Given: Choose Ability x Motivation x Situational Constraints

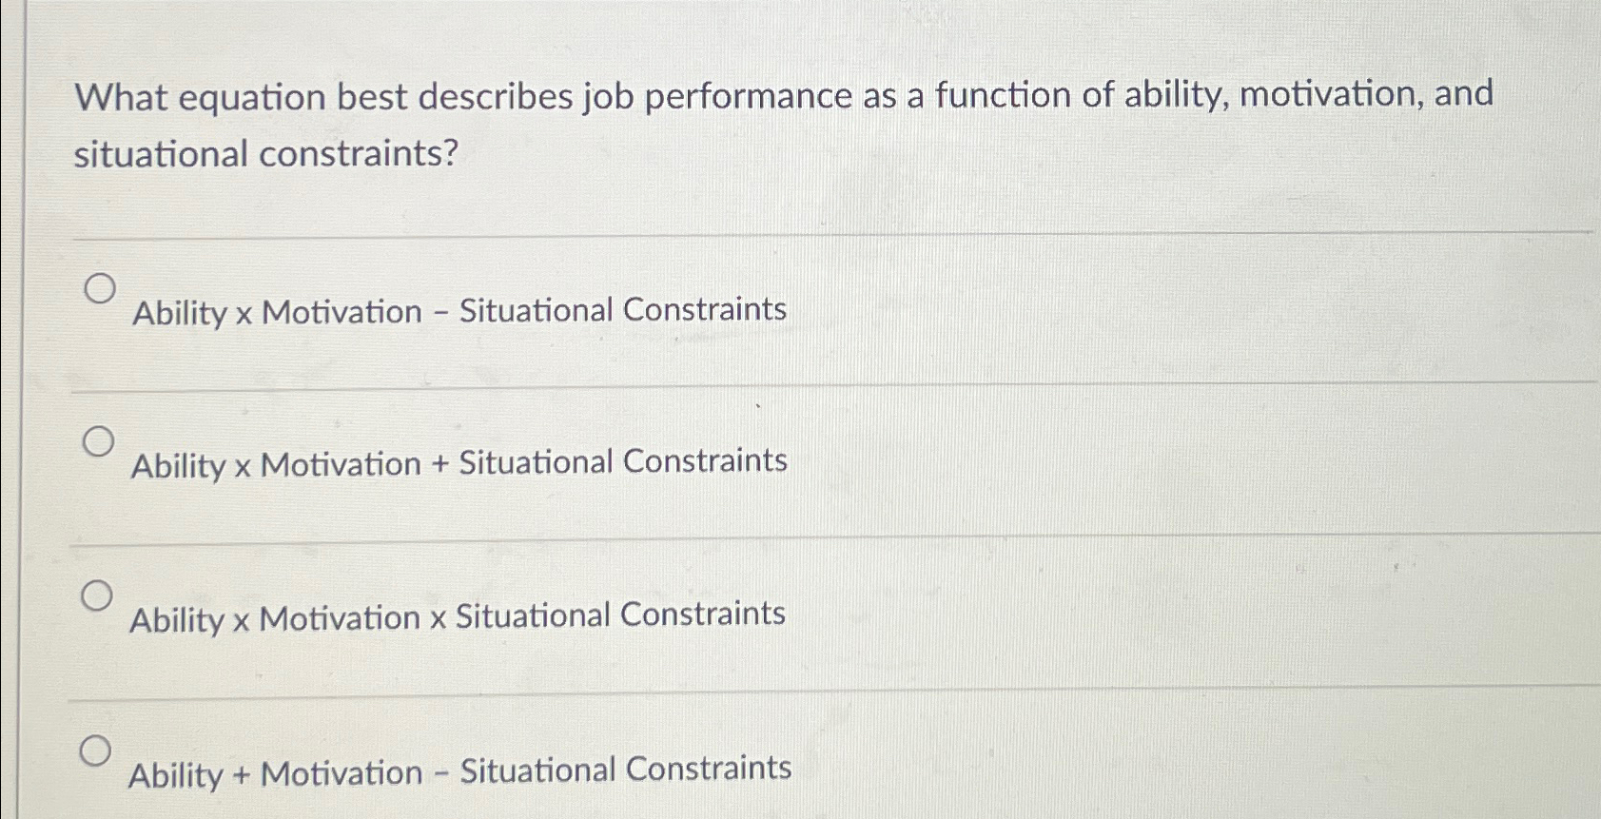Looking at the screenshot, I should click(98, 595).
